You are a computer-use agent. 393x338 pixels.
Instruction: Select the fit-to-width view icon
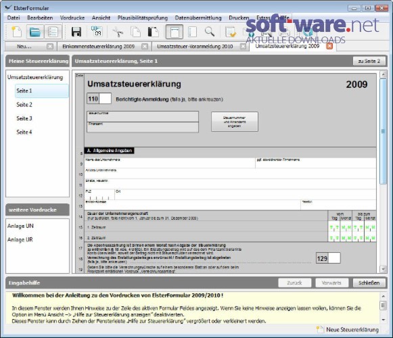[x=175, y=32]
